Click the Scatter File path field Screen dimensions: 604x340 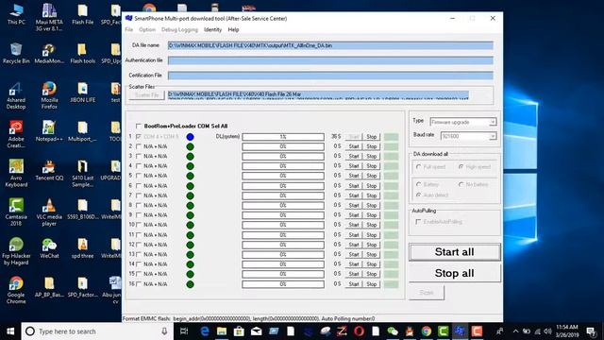(318, 94)
